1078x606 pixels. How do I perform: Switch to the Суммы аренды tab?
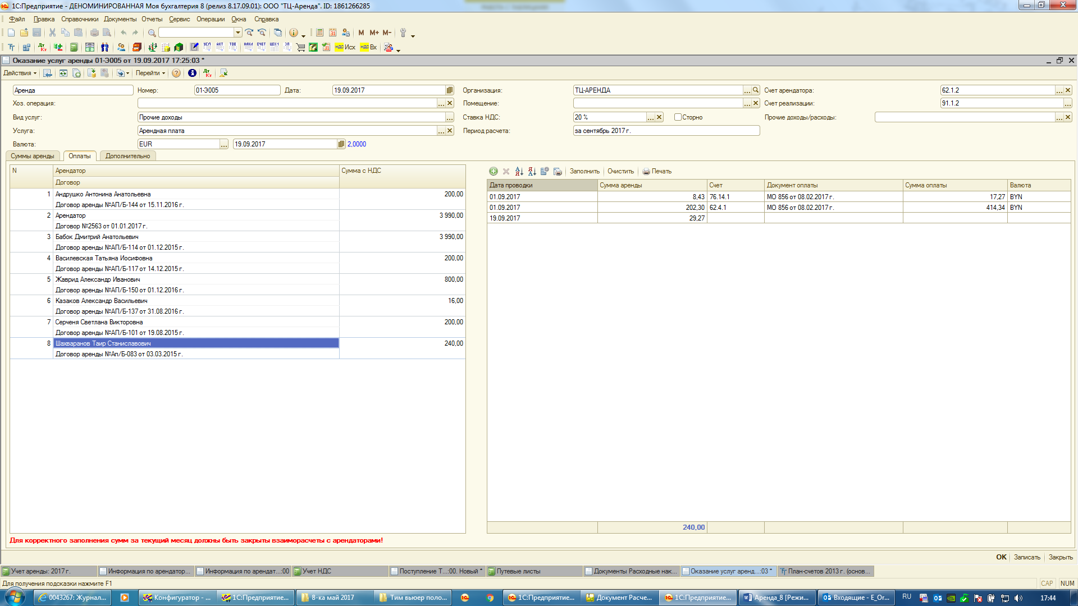point(33,156)
